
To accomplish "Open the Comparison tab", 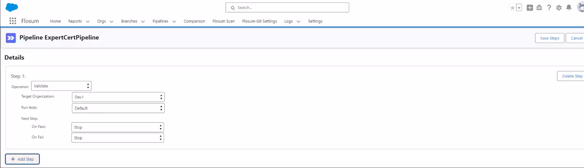I will (194, 21).
